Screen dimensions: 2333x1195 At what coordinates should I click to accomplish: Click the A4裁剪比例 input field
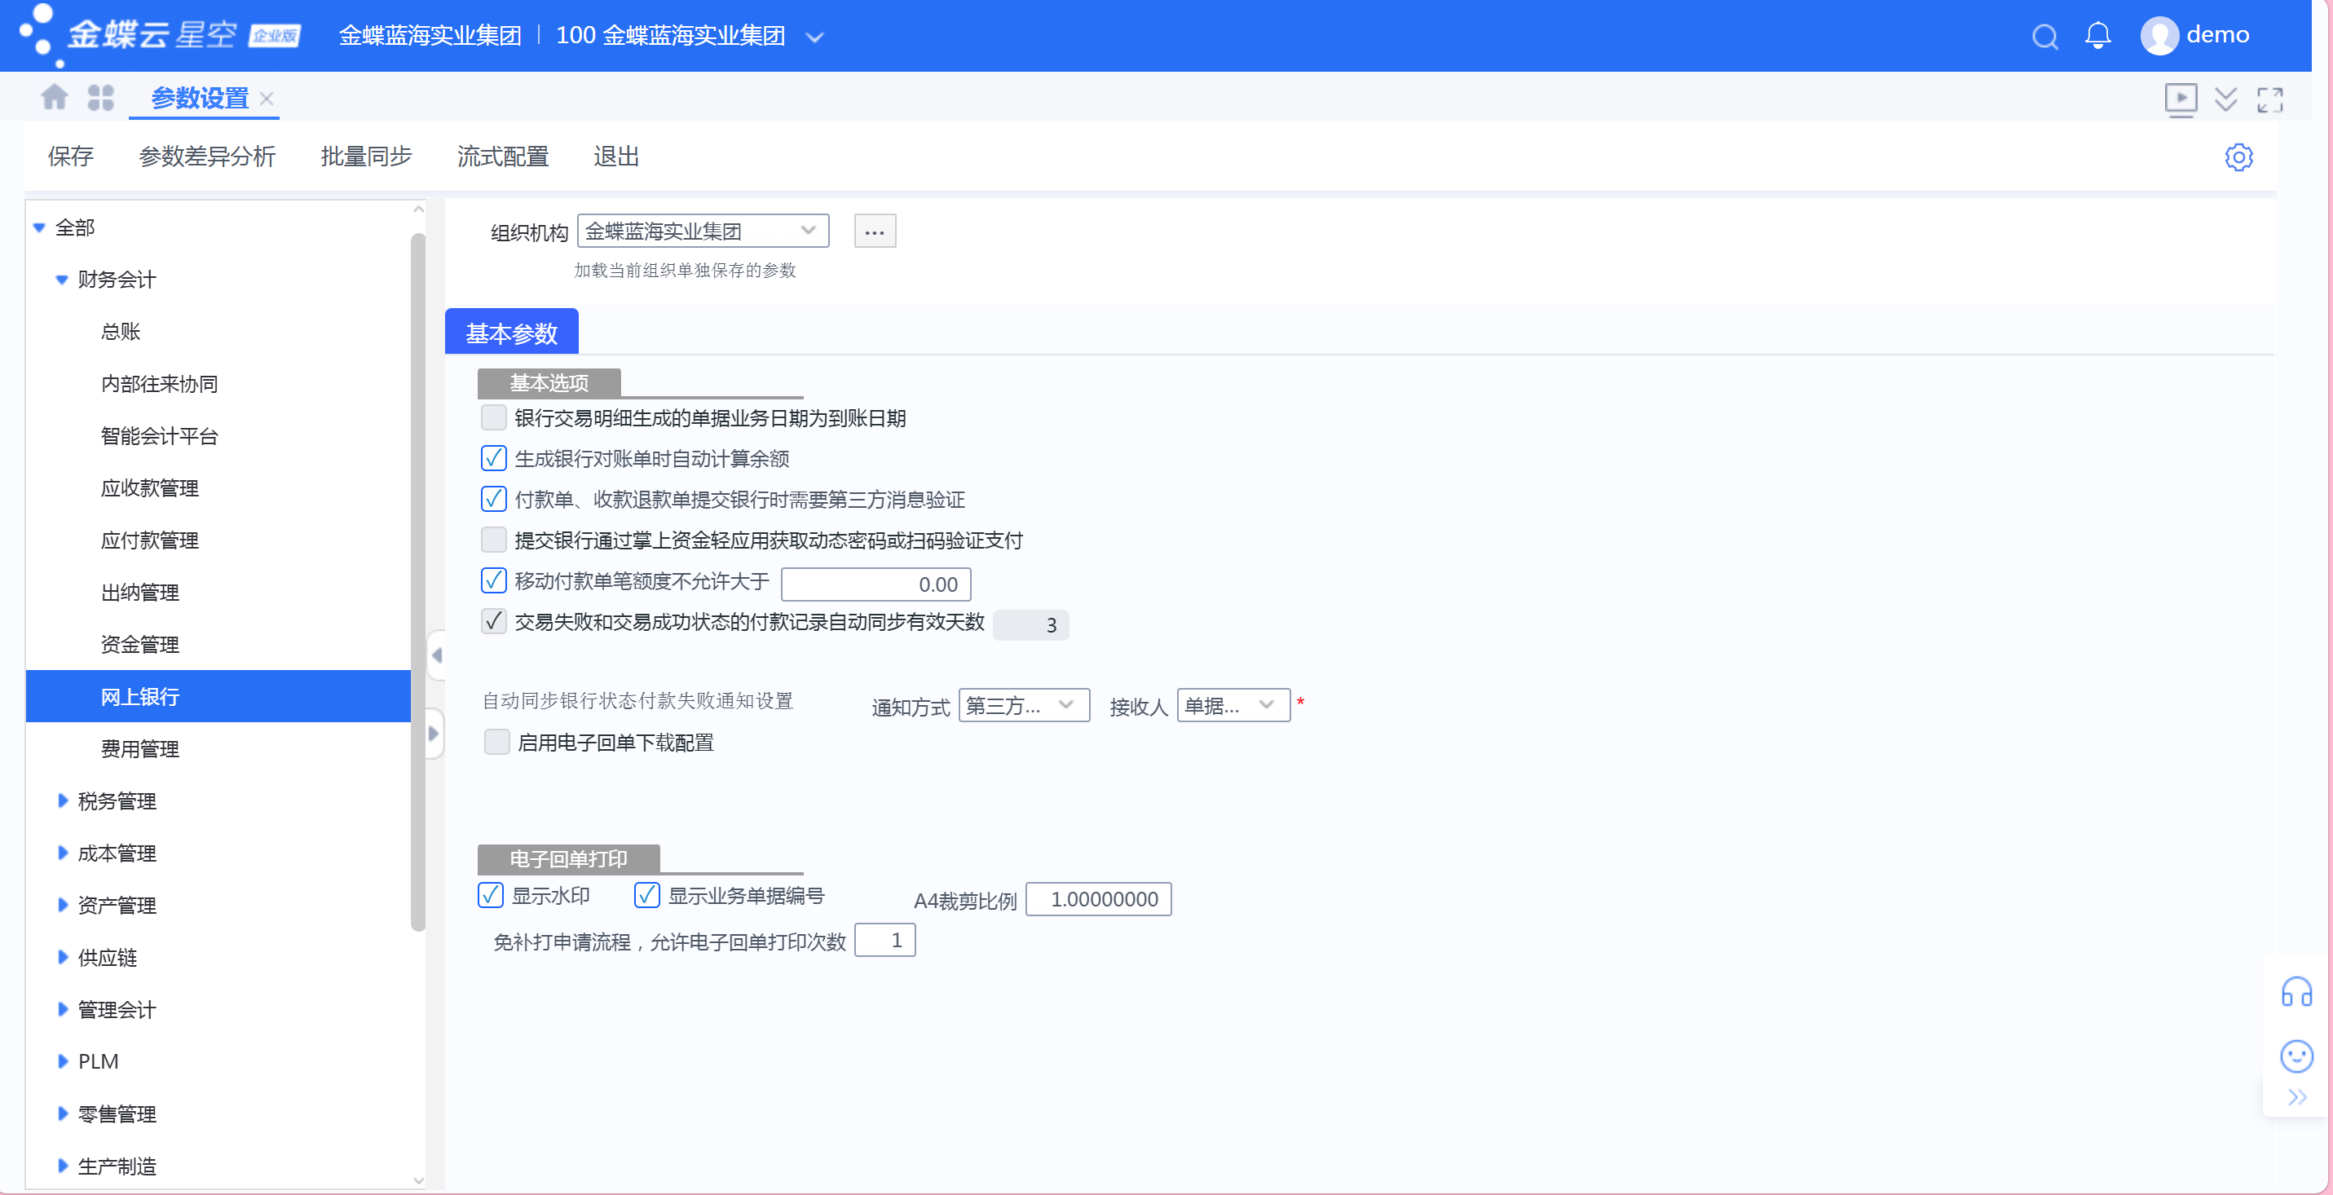point(1098,899)
